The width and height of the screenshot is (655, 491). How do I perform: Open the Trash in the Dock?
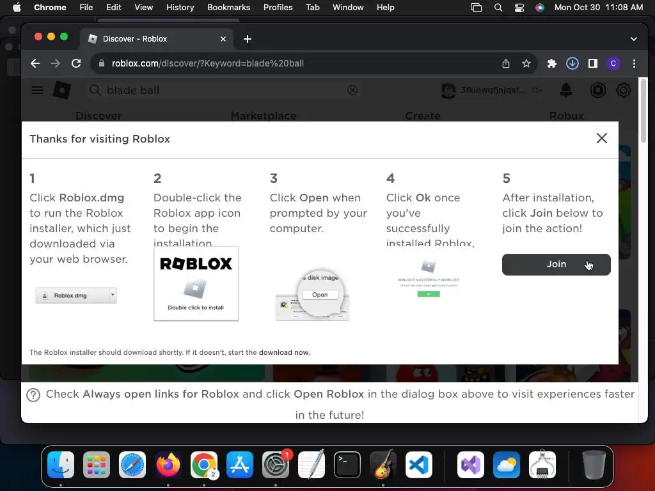594,465
